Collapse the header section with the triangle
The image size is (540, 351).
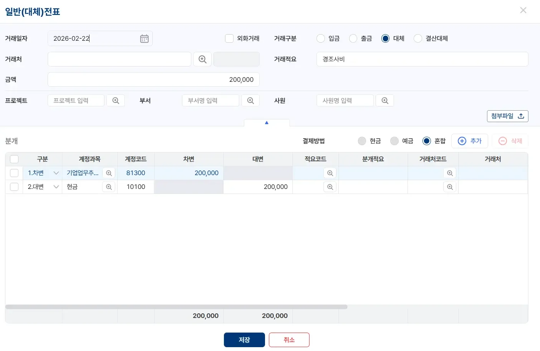coord(267,123)
